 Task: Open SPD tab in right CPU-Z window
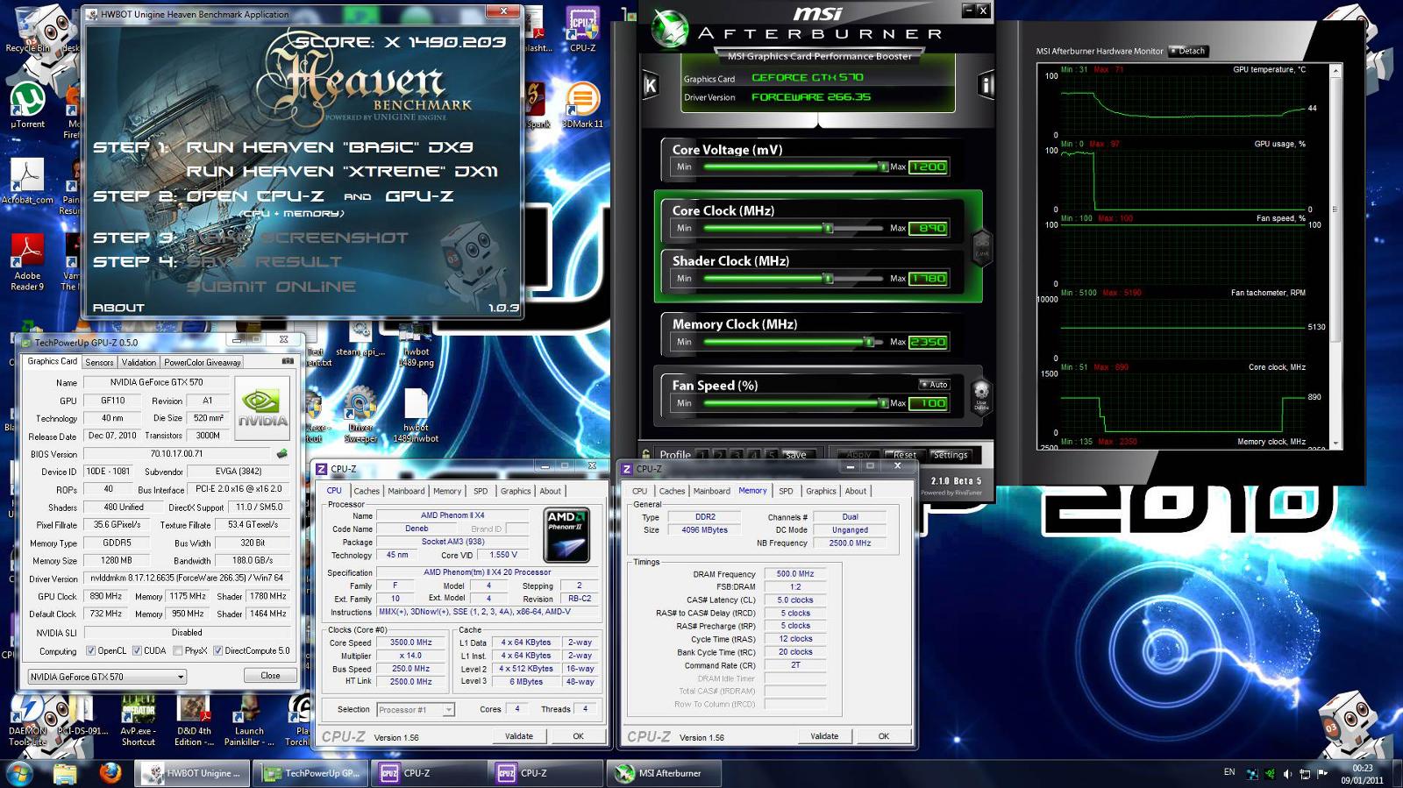[786, 491]
